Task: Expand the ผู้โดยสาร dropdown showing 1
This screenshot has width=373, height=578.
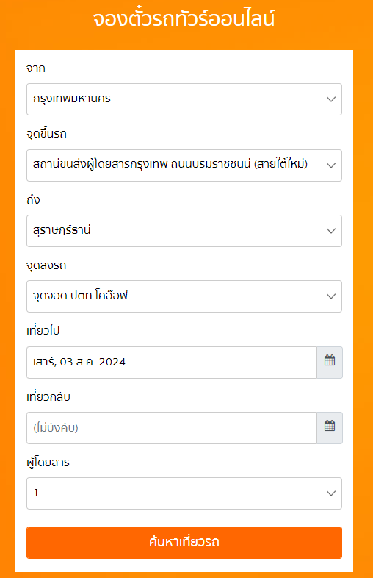Action: (184, 493)
